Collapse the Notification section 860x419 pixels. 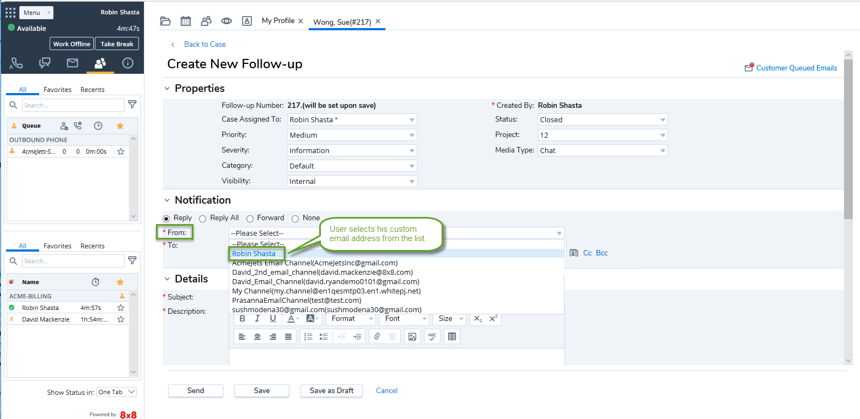167,200
